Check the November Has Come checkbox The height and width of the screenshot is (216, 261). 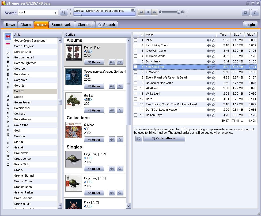135,83
